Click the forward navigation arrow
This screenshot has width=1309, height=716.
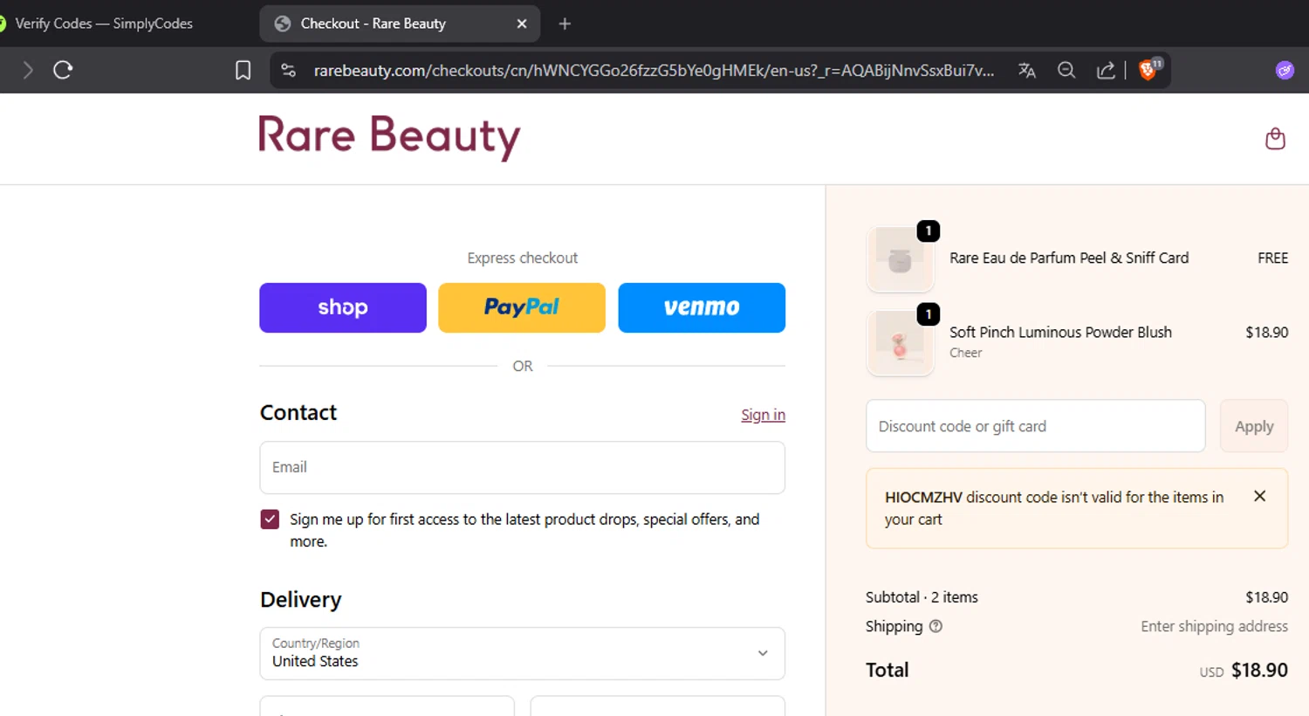tap(28, 70)
